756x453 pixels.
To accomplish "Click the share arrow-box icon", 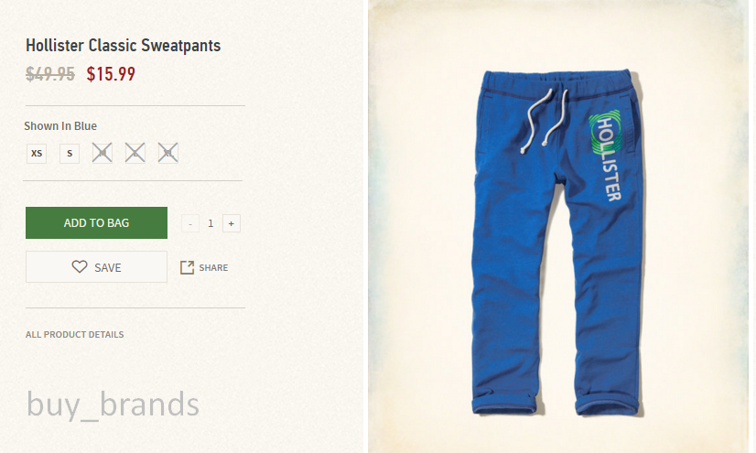I will pyautogui.click(x=187, y=267).
